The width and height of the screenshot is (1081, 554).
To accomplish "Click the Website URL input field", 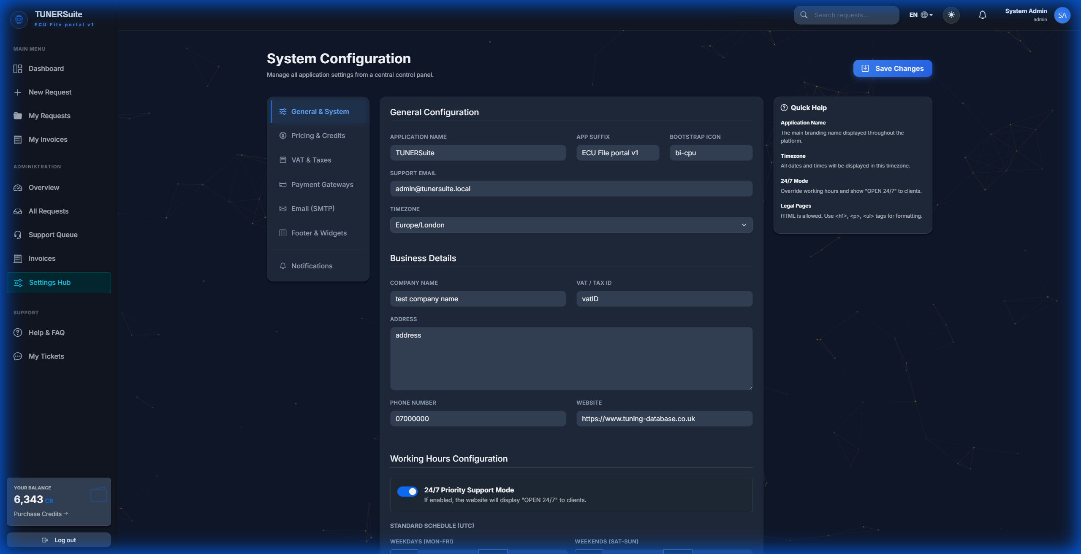I will click(664, 419).
